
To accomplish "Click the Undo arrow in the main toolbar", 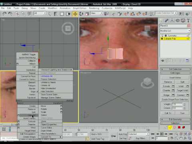I will 4,14.
